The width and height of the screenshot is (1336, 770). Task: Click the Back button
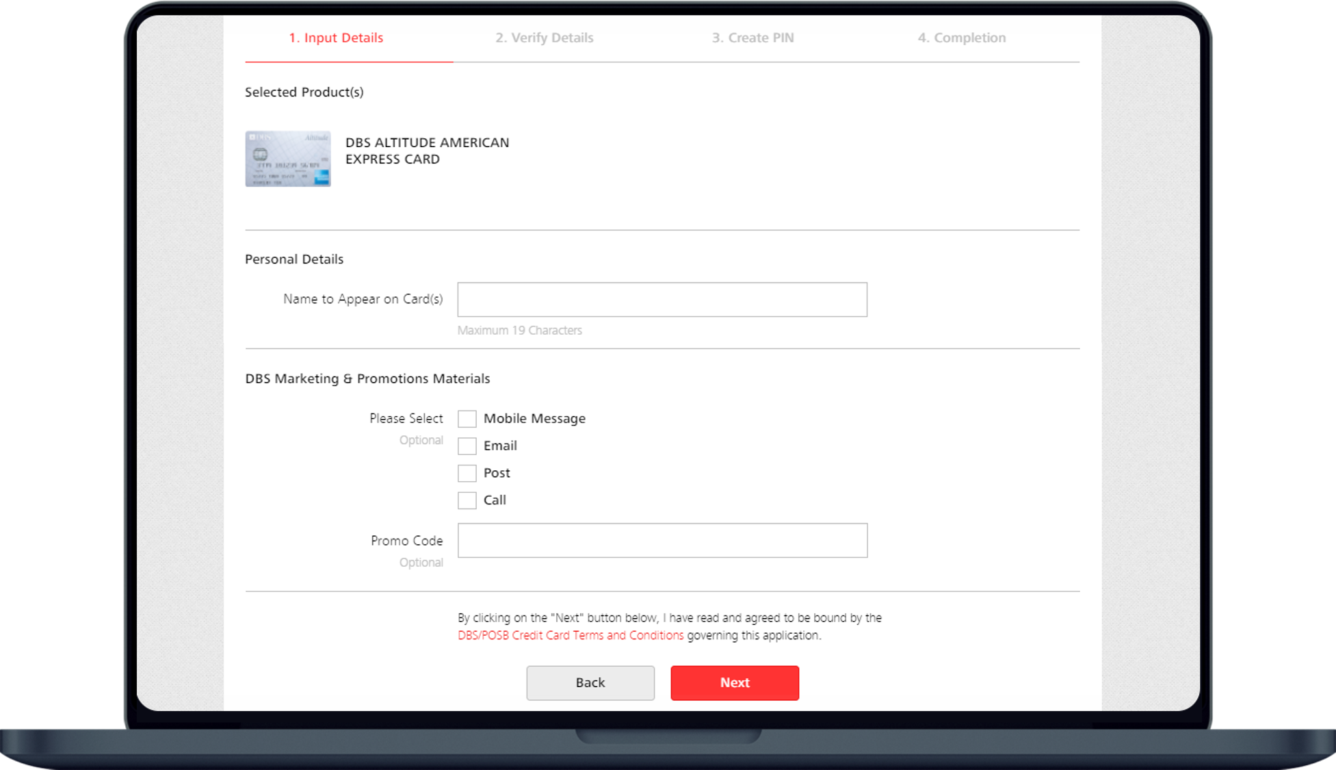point(590,682)
